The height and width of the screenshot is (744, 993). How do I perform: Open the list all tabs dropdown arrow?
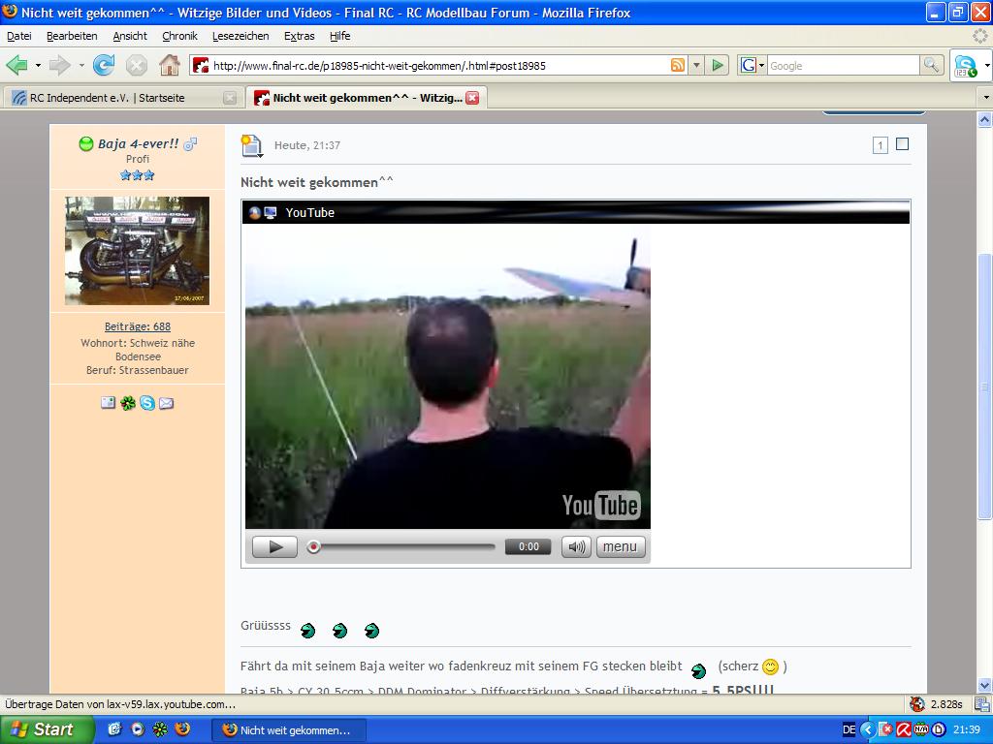(985, 98)
